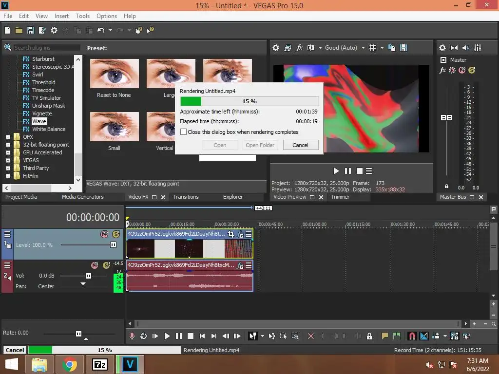
Task: Toggle Mute on the Master bus
Action: [462, 70]
